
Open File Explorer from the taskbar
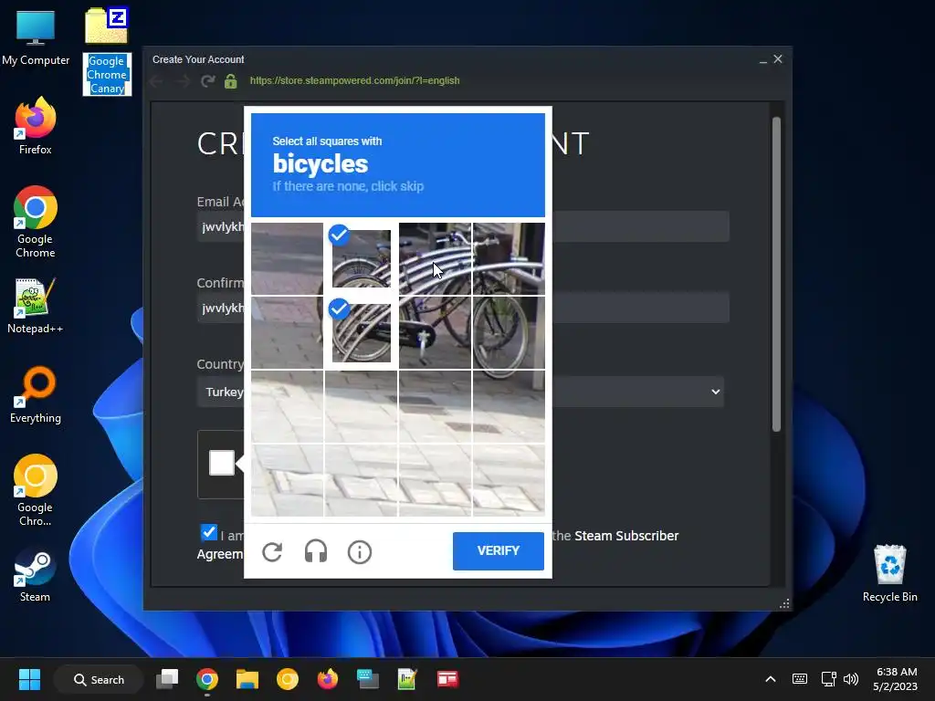(247, 679)
